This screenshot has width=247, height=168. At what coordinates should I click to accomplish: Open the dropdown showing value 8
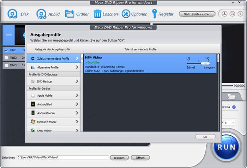(x=229, y=123)
